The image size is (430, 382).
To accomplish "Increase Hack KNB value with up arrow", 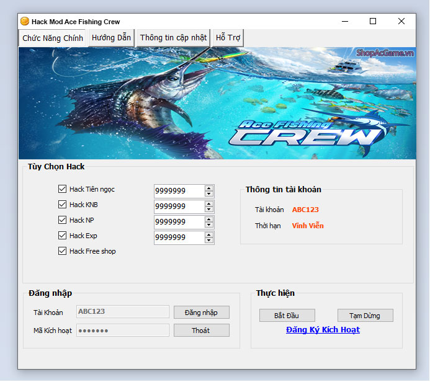I will [208, 204].
